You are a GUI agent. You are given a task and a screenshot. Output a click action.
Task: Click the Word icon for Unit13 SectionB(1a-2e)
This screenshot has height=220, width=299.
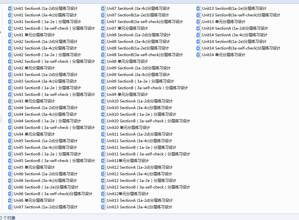pyautogui.click(x=199, y=9)
